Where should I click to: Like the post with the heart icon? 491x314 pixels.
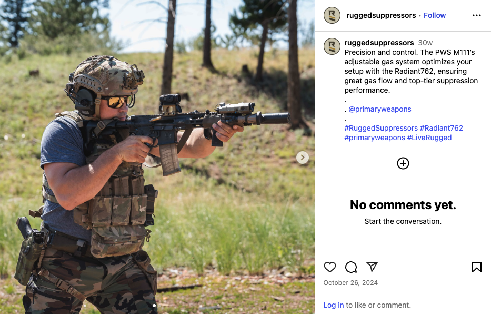[x=330, y=267]
